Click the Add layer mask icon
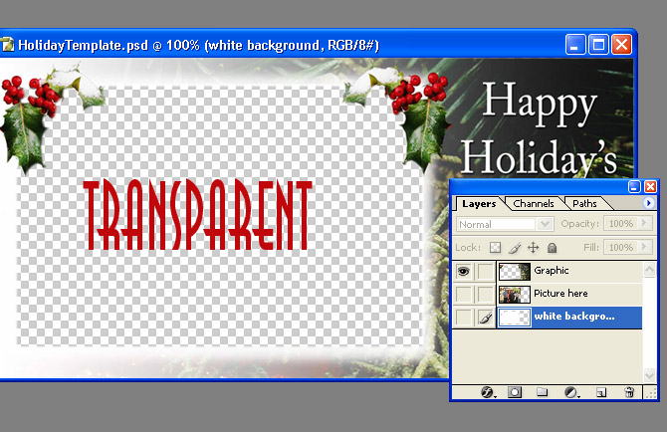This screenshot has width=667, height=432. (515, 393)
